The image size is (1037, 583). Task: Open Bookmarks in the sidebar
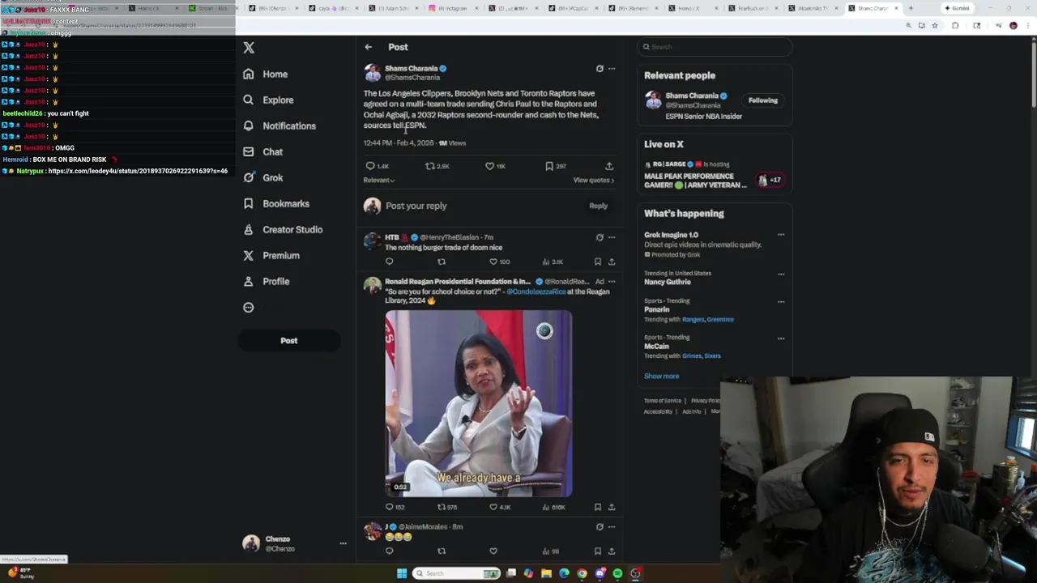tap(276, 204)
